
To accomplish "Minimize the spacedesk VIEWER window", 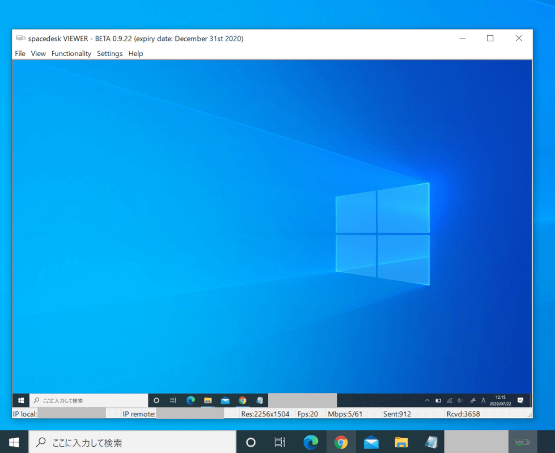I will click(x=463, y=38).
